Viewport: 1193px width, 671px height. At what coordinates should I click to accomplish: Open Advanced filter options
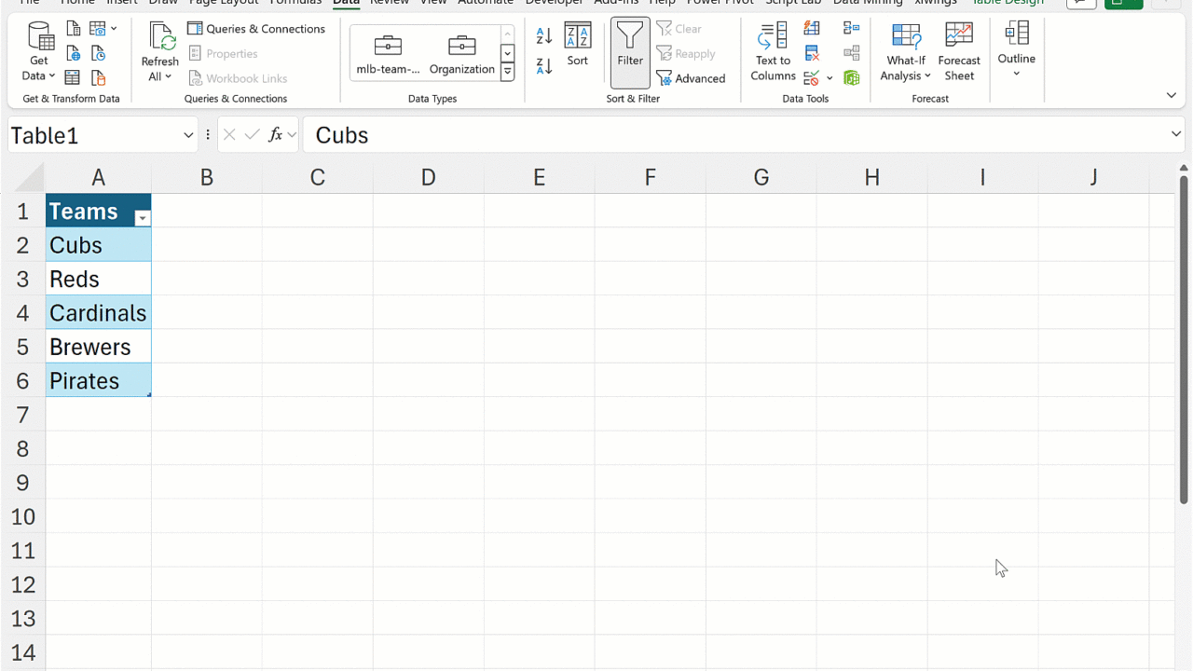(x=691, y=78)
